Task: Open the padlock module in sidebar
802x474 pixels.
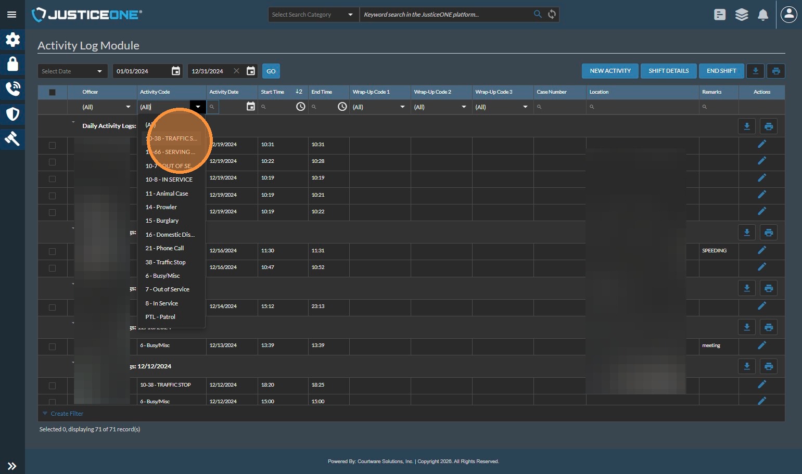Action: (12, 64)
